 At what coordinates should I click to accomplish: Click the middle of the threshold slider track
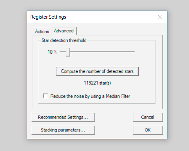97,52
